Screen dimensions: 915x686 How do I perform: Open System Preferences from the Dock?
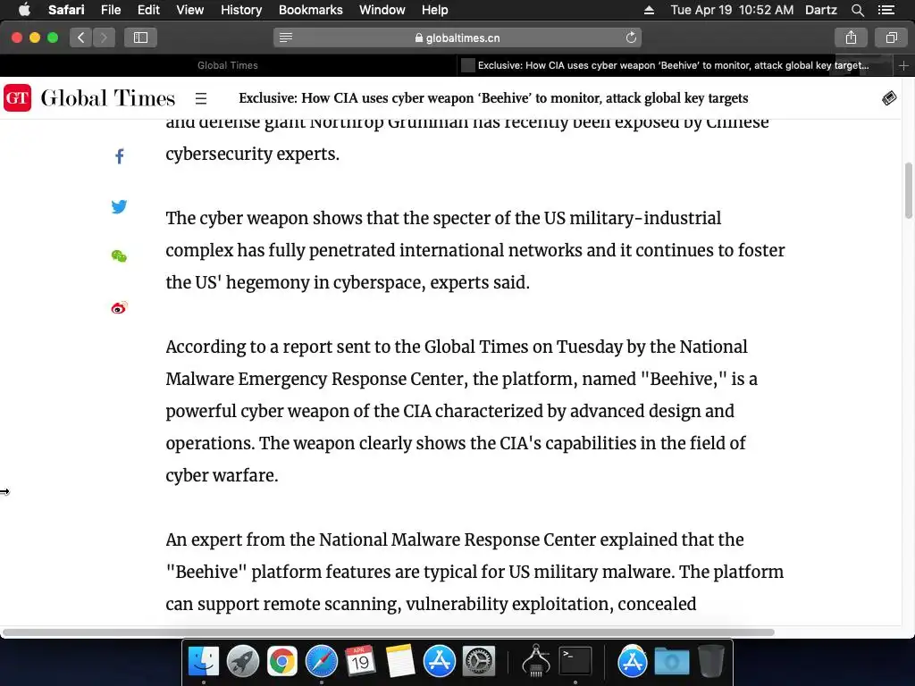[x=479, y=662]
